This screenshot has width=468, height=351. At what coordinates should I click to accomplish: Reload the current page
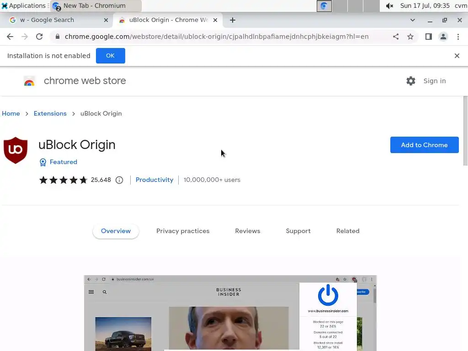click(39, 37)
